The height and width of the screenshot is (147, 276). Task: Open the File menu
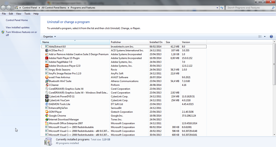point(4,14)
